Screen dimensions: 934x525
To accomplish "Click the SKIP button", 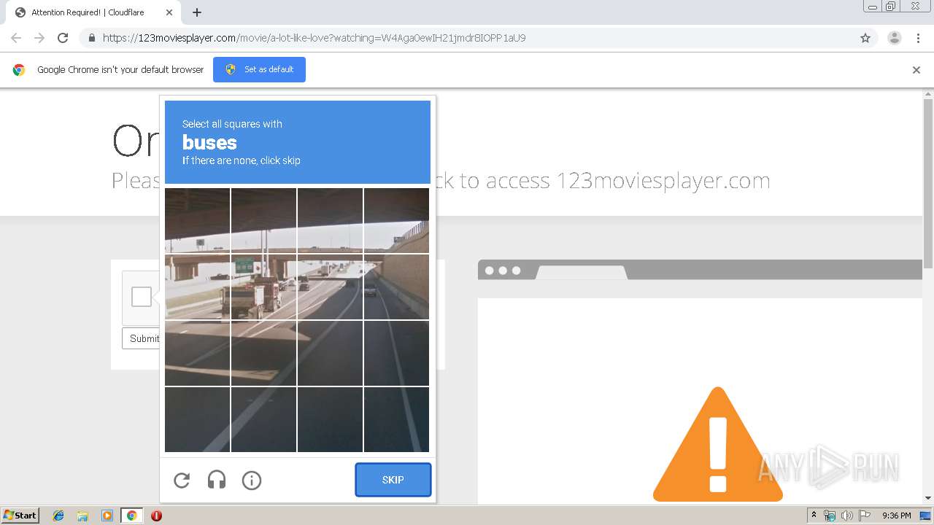I will (393, 480).
